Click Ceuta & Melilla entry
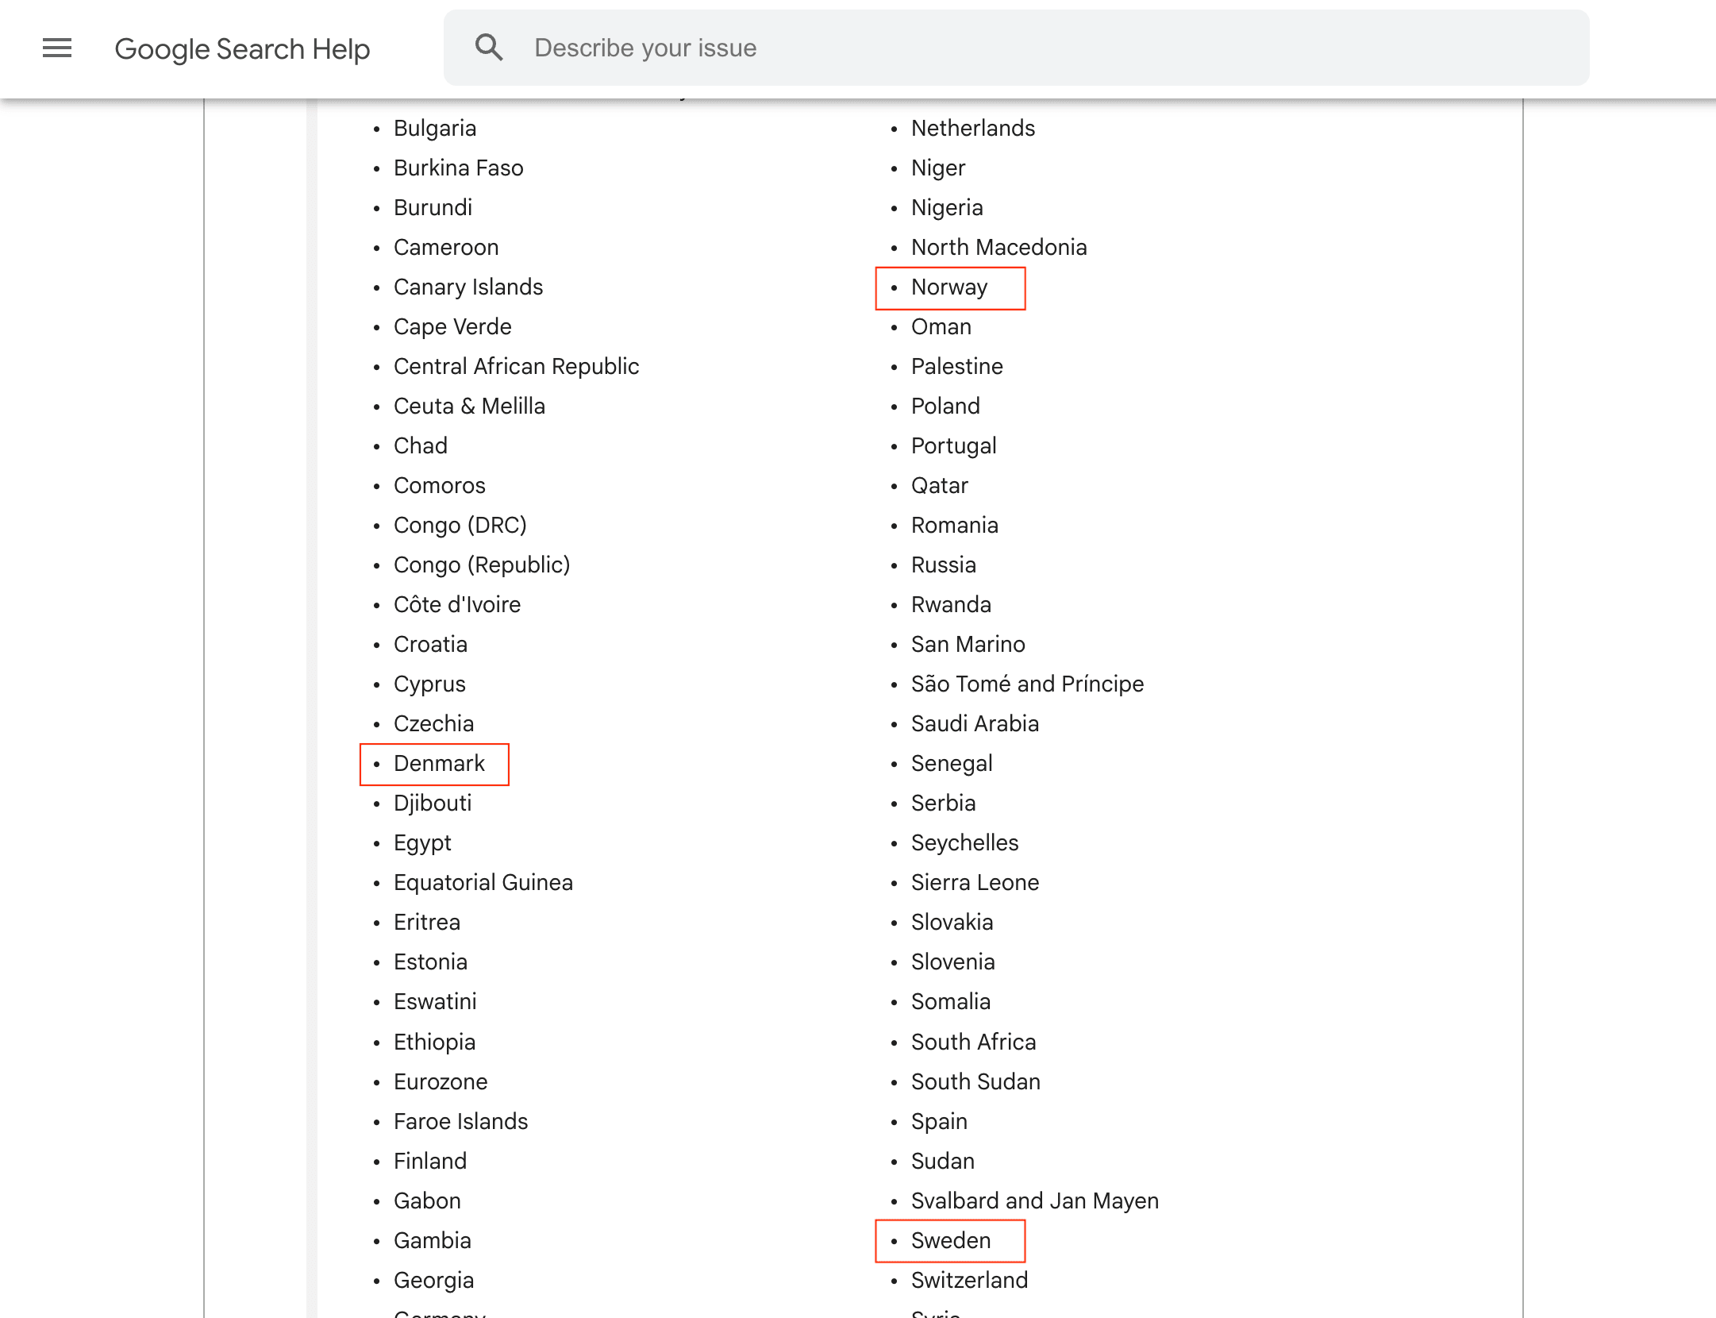The height and width of the screenshot is (1318, 1716). [x=469, y=406]
